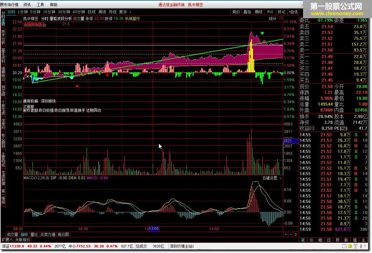
Task: Select the 值 tab in right panel
Action: (355, 240)
